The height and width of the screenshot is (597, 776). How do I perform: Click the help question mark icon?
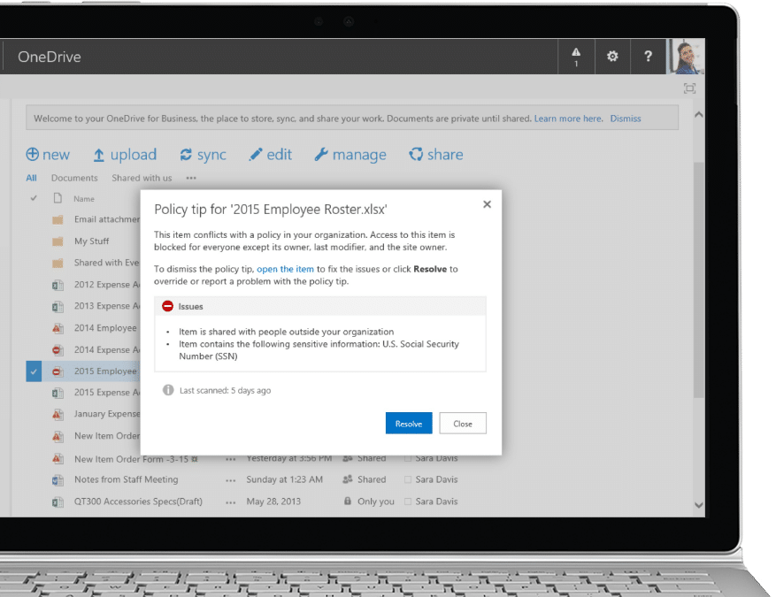coord(648,57)
